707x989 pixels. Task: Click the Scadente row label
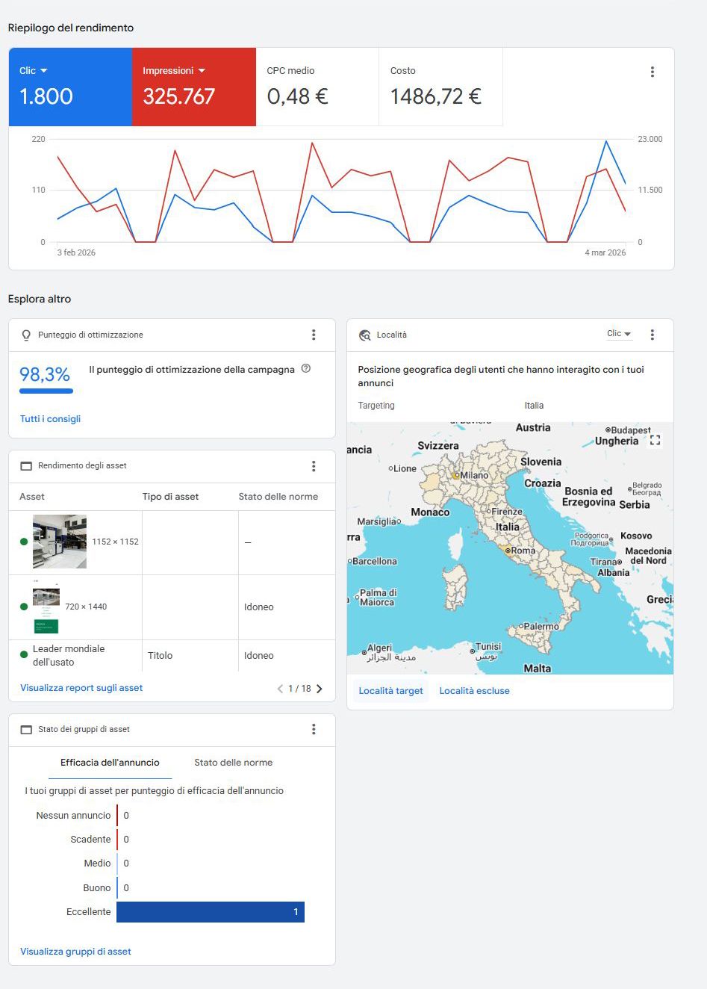[90, 840]
